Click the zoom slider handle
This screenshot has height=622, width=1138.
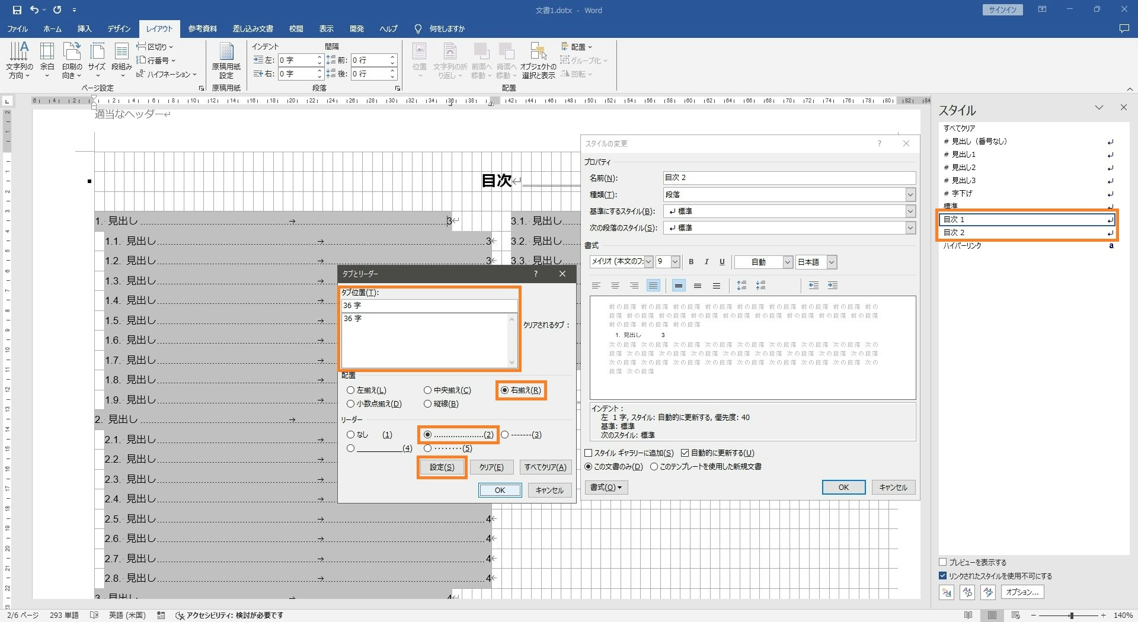(x=1071, y=615)
